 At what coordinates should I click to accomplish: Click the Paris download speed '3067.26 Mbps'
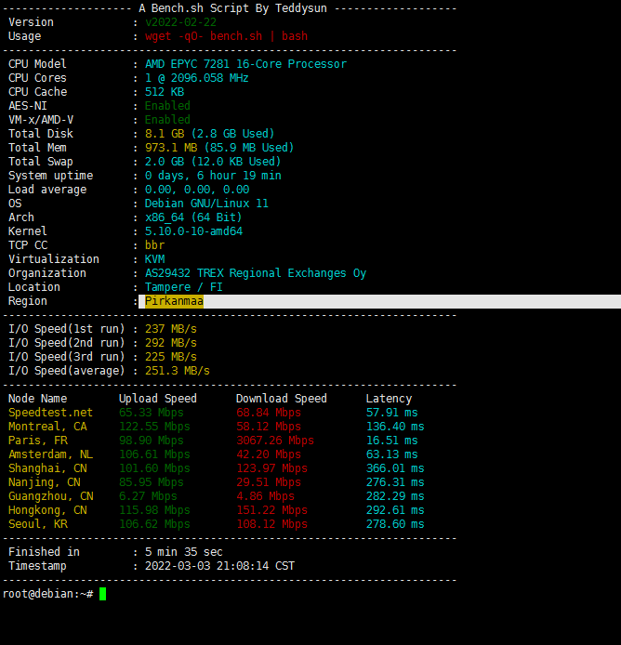point(275,441)
